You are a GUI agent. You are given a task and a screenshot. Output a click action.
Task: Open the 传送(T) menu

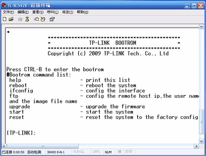coord(68,12)
